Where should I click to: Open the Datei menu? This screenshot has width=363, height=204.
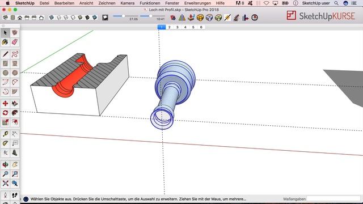pos(44,3)
